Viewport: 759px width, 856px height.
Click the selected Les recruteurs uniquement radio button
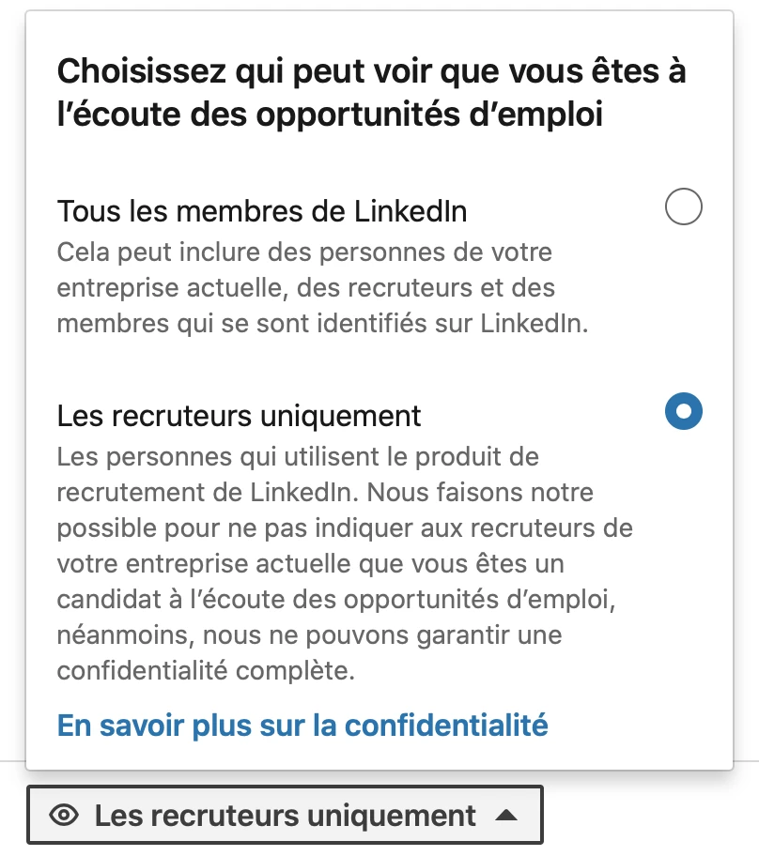[x=683, y=412]
